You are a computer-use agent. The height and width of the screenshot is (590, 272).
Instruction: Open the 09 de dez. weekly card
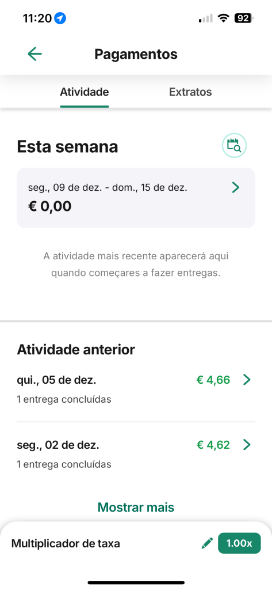coord(136,198)
